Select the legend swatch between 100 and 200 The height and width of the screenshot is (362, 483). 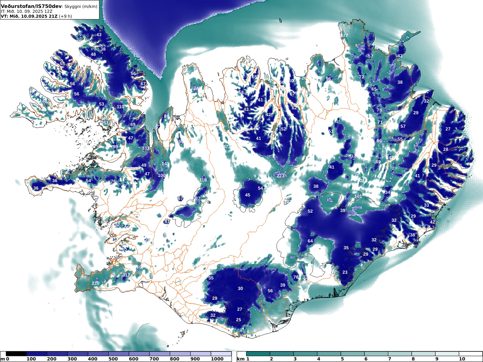pyautogui.click(x=37, y=354)
